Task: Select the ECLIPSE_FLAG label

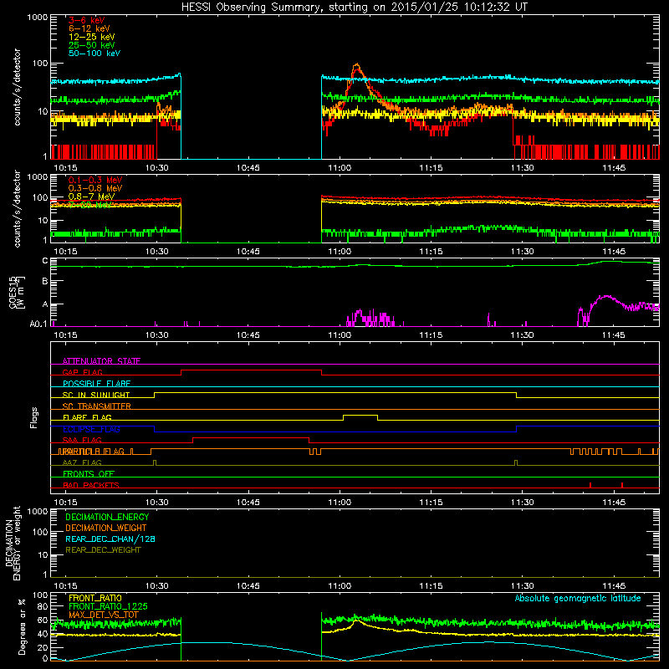Action: pyautogui.click(x=91, y=429)
